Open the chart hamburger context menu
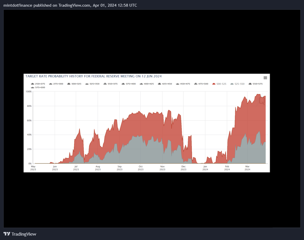Screen dimensions: 304x240 pyautogui.click(x=265, y=78)
